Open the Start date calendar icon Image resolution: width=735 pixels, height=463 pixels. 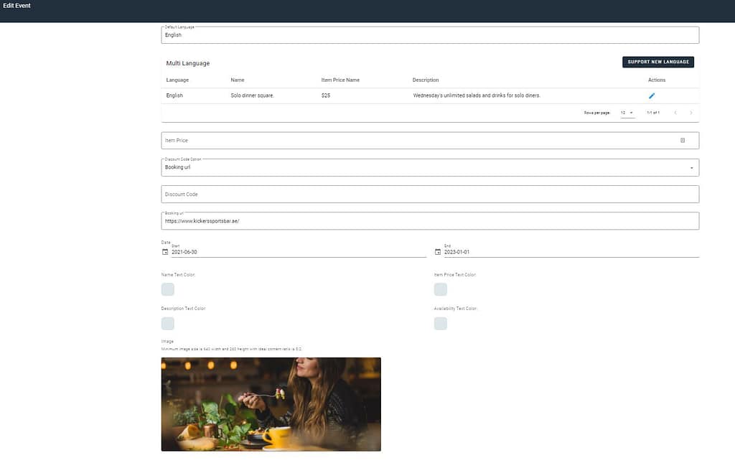point(165,252)
